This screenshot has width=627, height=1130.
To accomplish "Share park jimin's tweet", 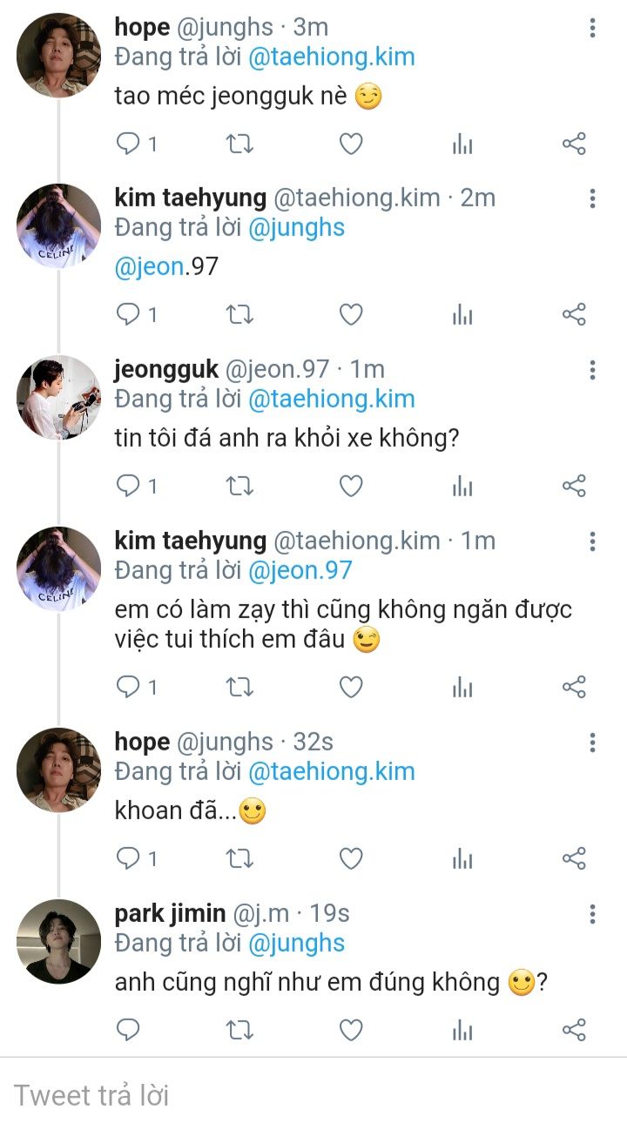I will point(574,1031).
